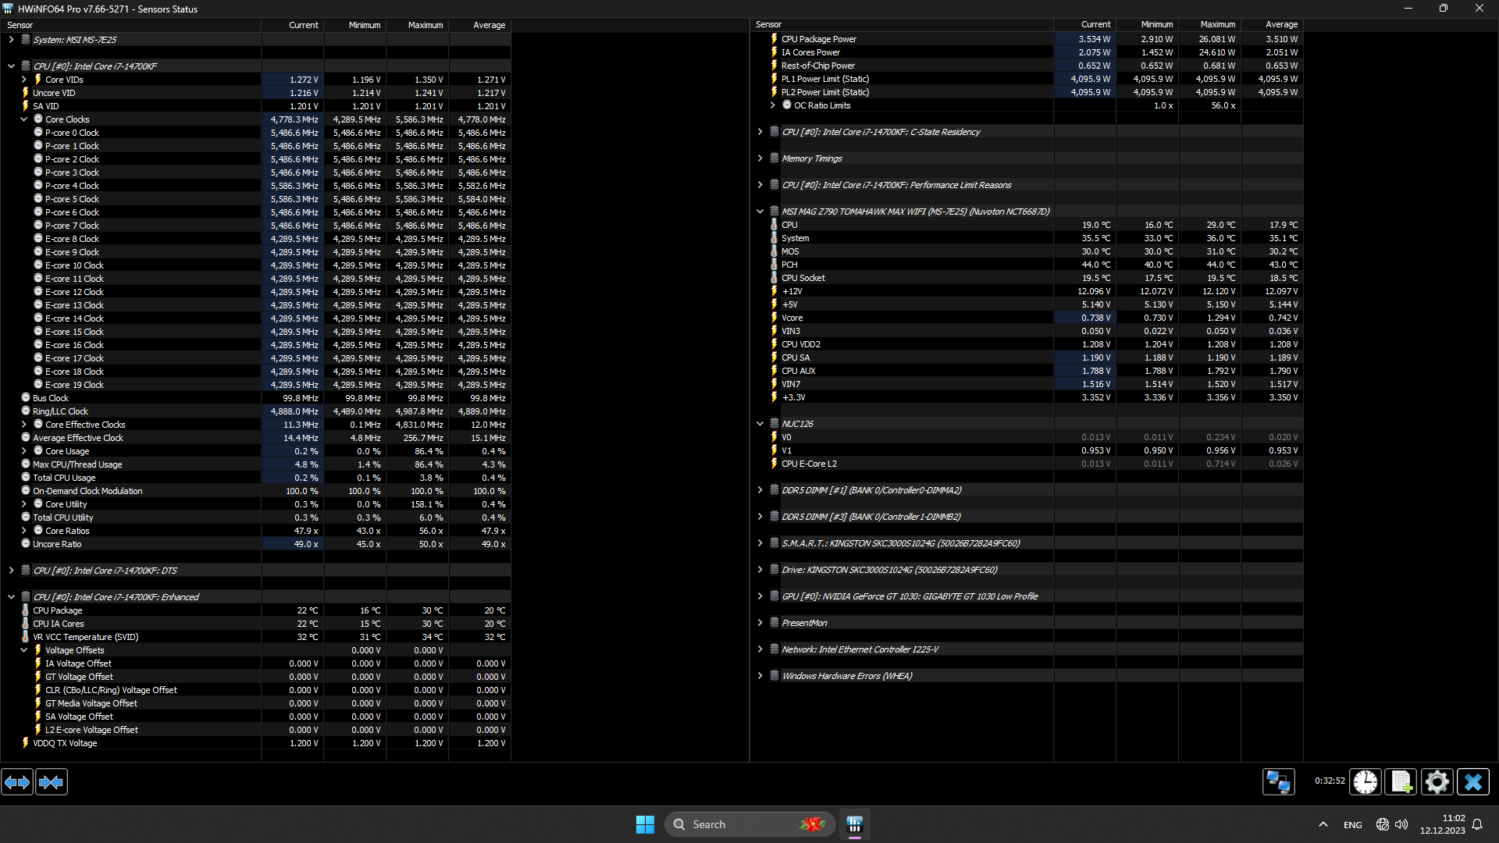Open HWiNFO icon in Windows taskbar

pos(854,824)
